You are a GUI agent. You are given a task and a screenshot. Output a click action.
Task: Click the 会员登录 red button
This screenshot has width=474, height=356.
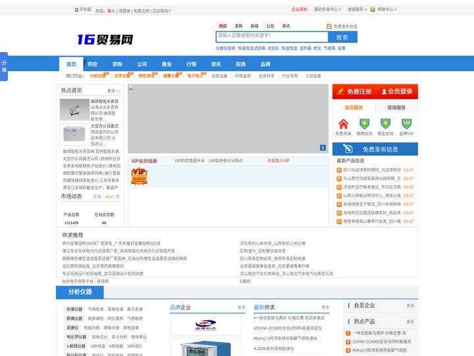pyautogui.click(x=397, y=92)
